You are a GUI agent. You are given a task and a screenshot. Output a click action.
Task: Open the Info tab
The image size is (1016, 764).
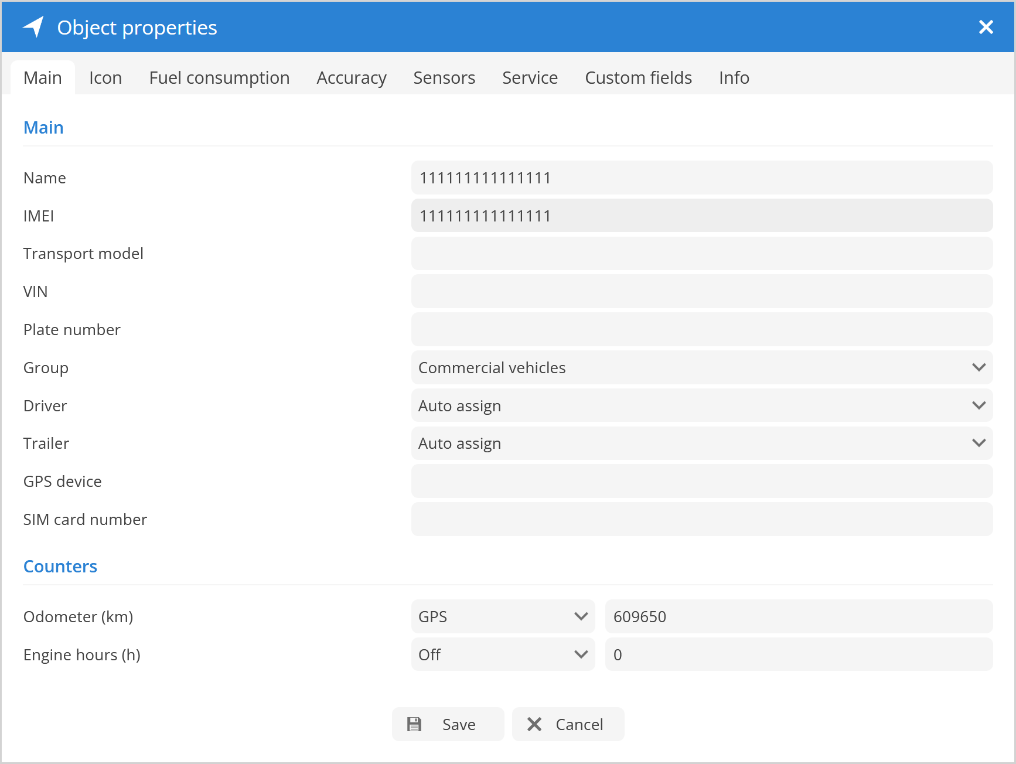[734, 78]
